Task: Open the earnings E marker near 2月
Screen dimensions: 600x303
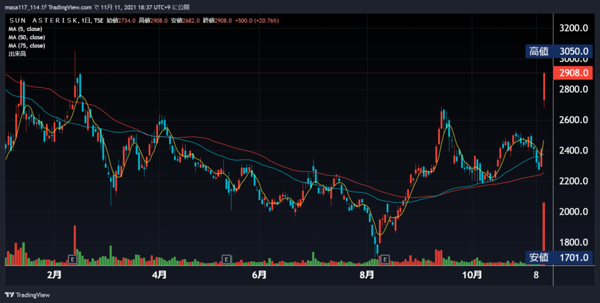Action: [72, 260]
